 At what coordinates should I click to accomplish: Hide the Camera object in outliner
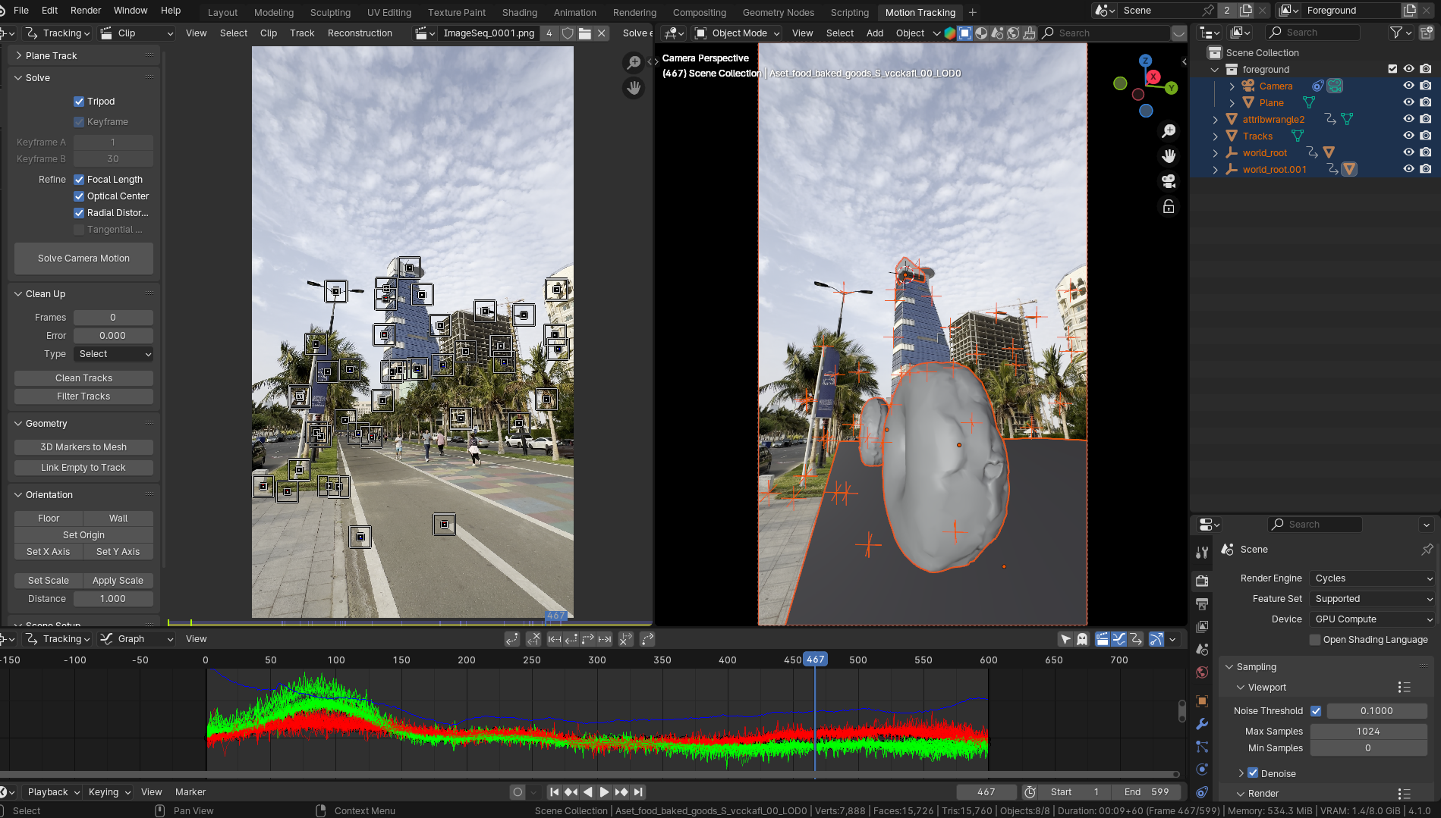[x=1408, y=86]
